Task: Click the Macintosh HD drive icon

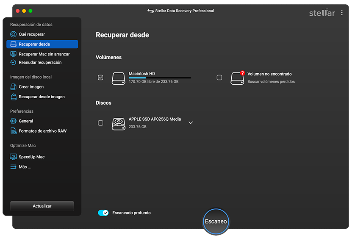Action: (x=119, y=78)
